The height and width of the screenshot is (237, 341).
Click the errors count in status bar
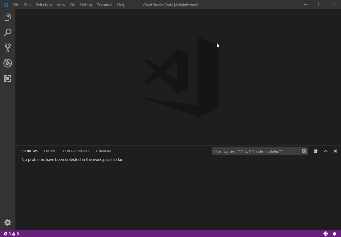(7, 234)
